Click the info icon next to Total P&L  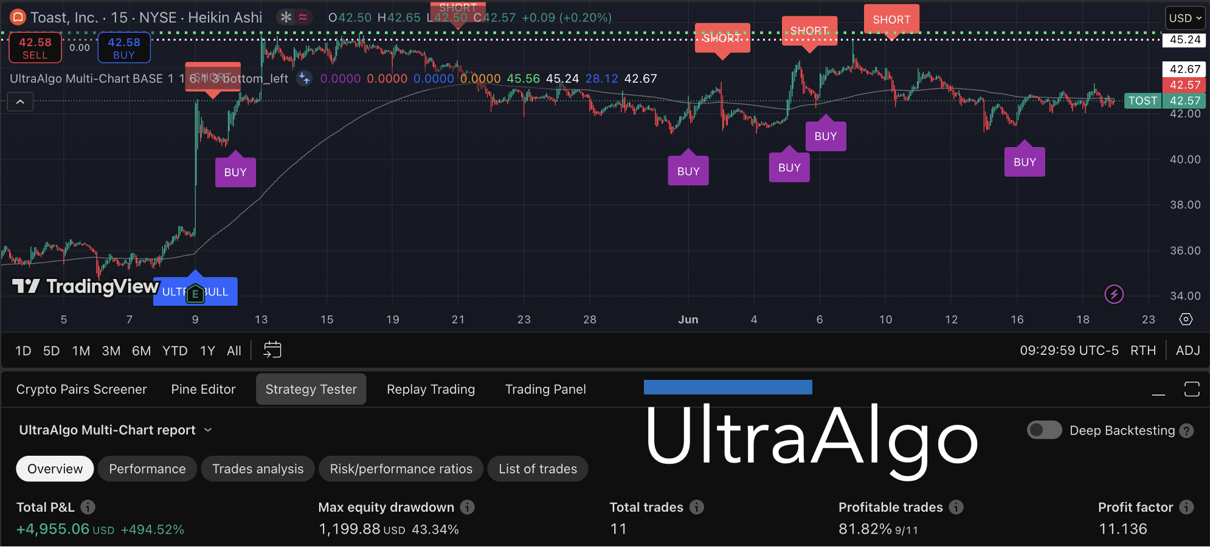click(x=88, y=507)
